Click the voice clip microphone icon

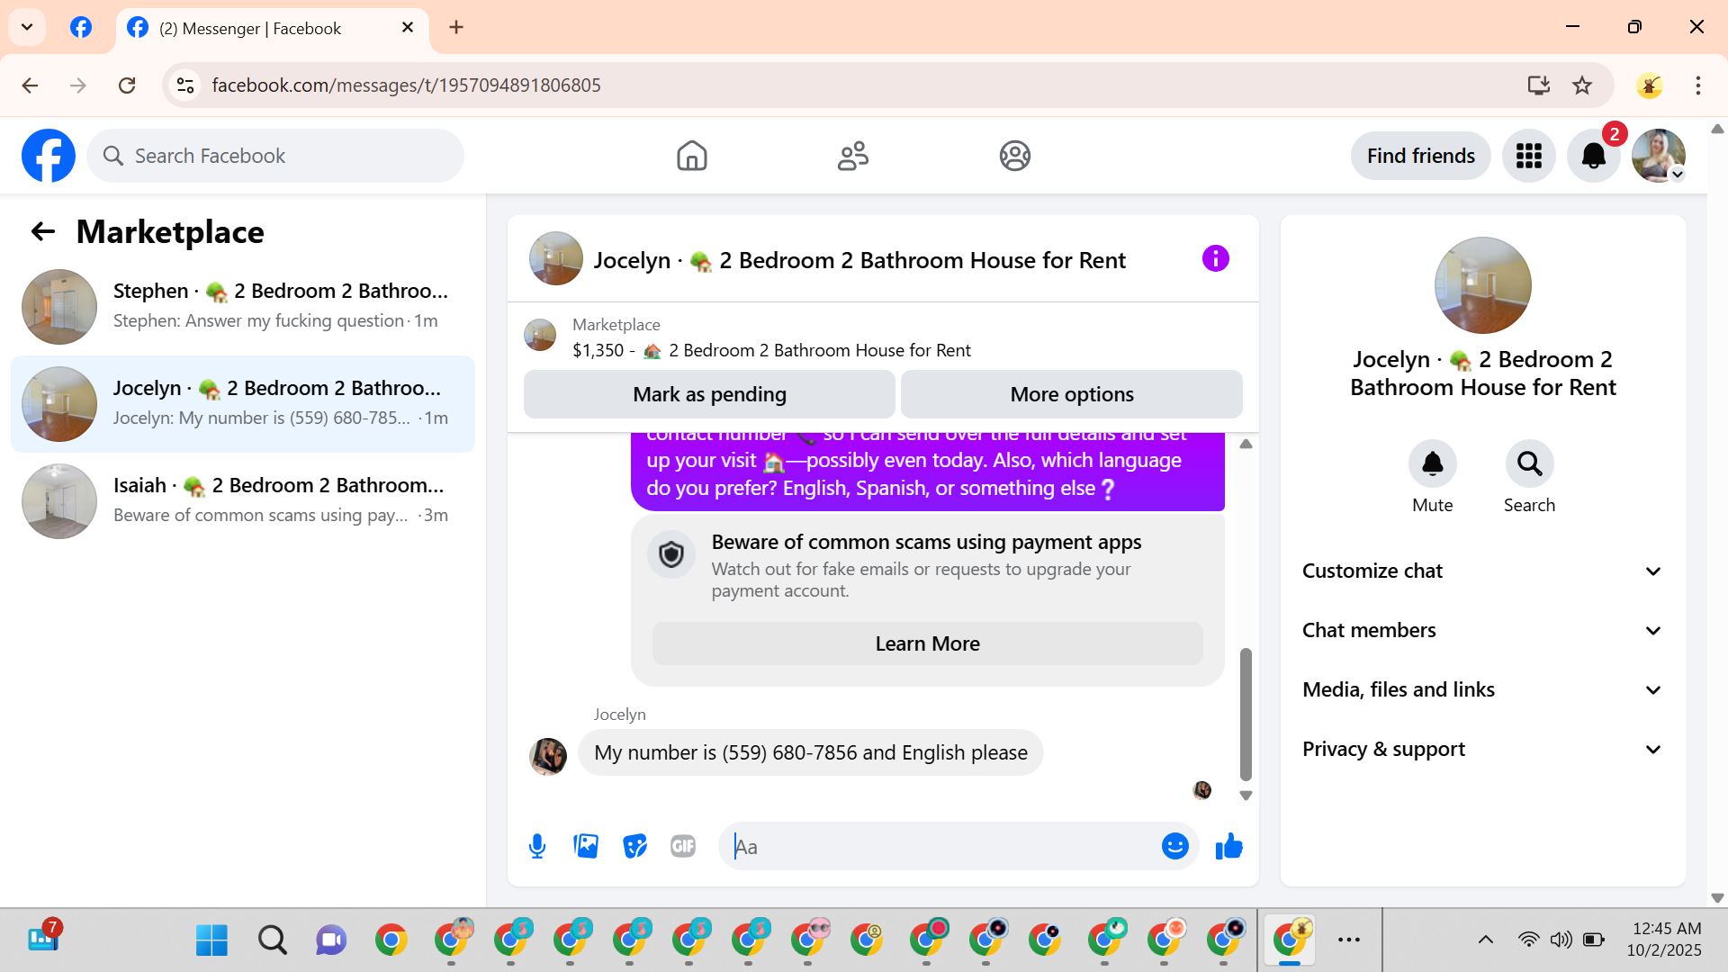point(537,846)
